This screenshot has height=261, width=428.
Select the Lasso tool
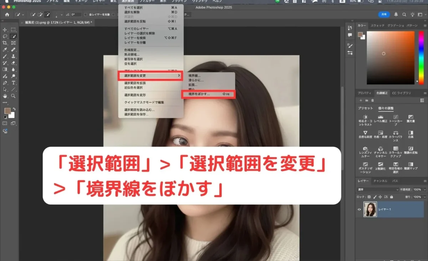[x=5, y=36]
